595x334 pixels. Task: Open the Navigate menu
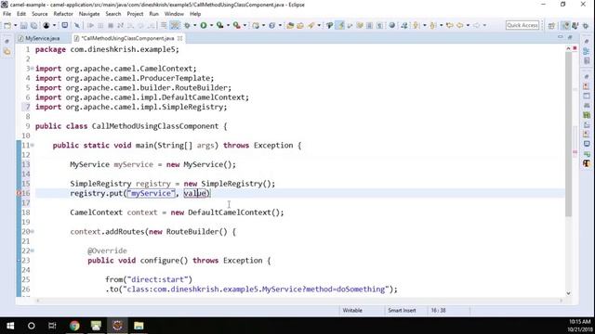pos(89,14)
